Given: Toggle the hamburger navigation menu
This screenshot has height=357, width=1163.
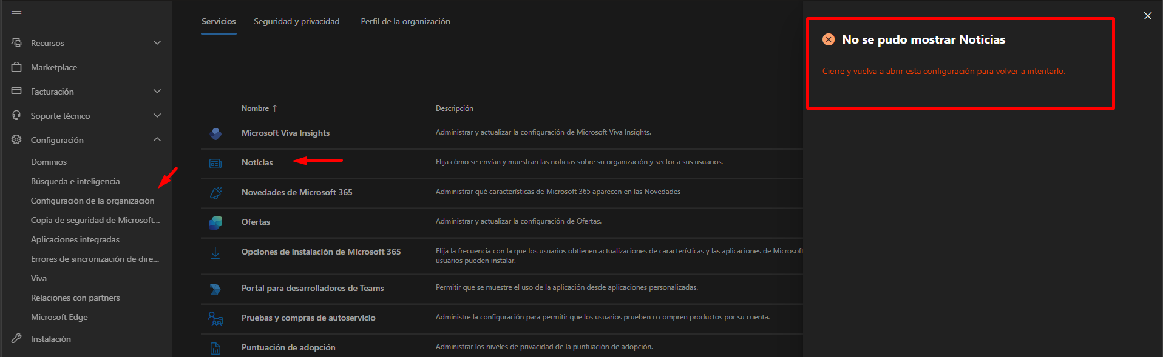Looking at the screenshot, I should tap(16, 13).
